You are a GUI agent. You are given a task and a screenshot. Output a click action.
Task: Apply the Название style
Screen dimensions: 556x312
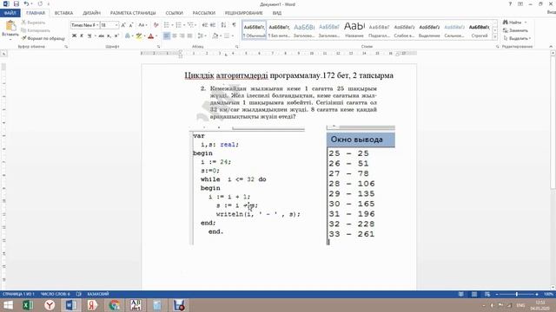(354, 30)
